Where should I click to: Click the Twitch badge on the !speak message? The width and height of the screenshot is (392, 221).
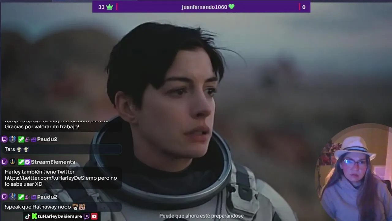coord(4,197)
